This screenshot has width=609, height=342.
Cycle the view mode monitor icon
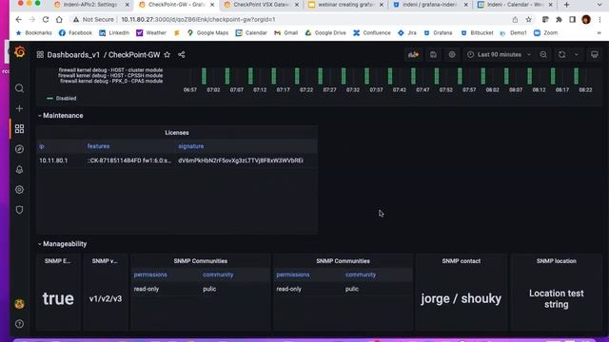595,55
